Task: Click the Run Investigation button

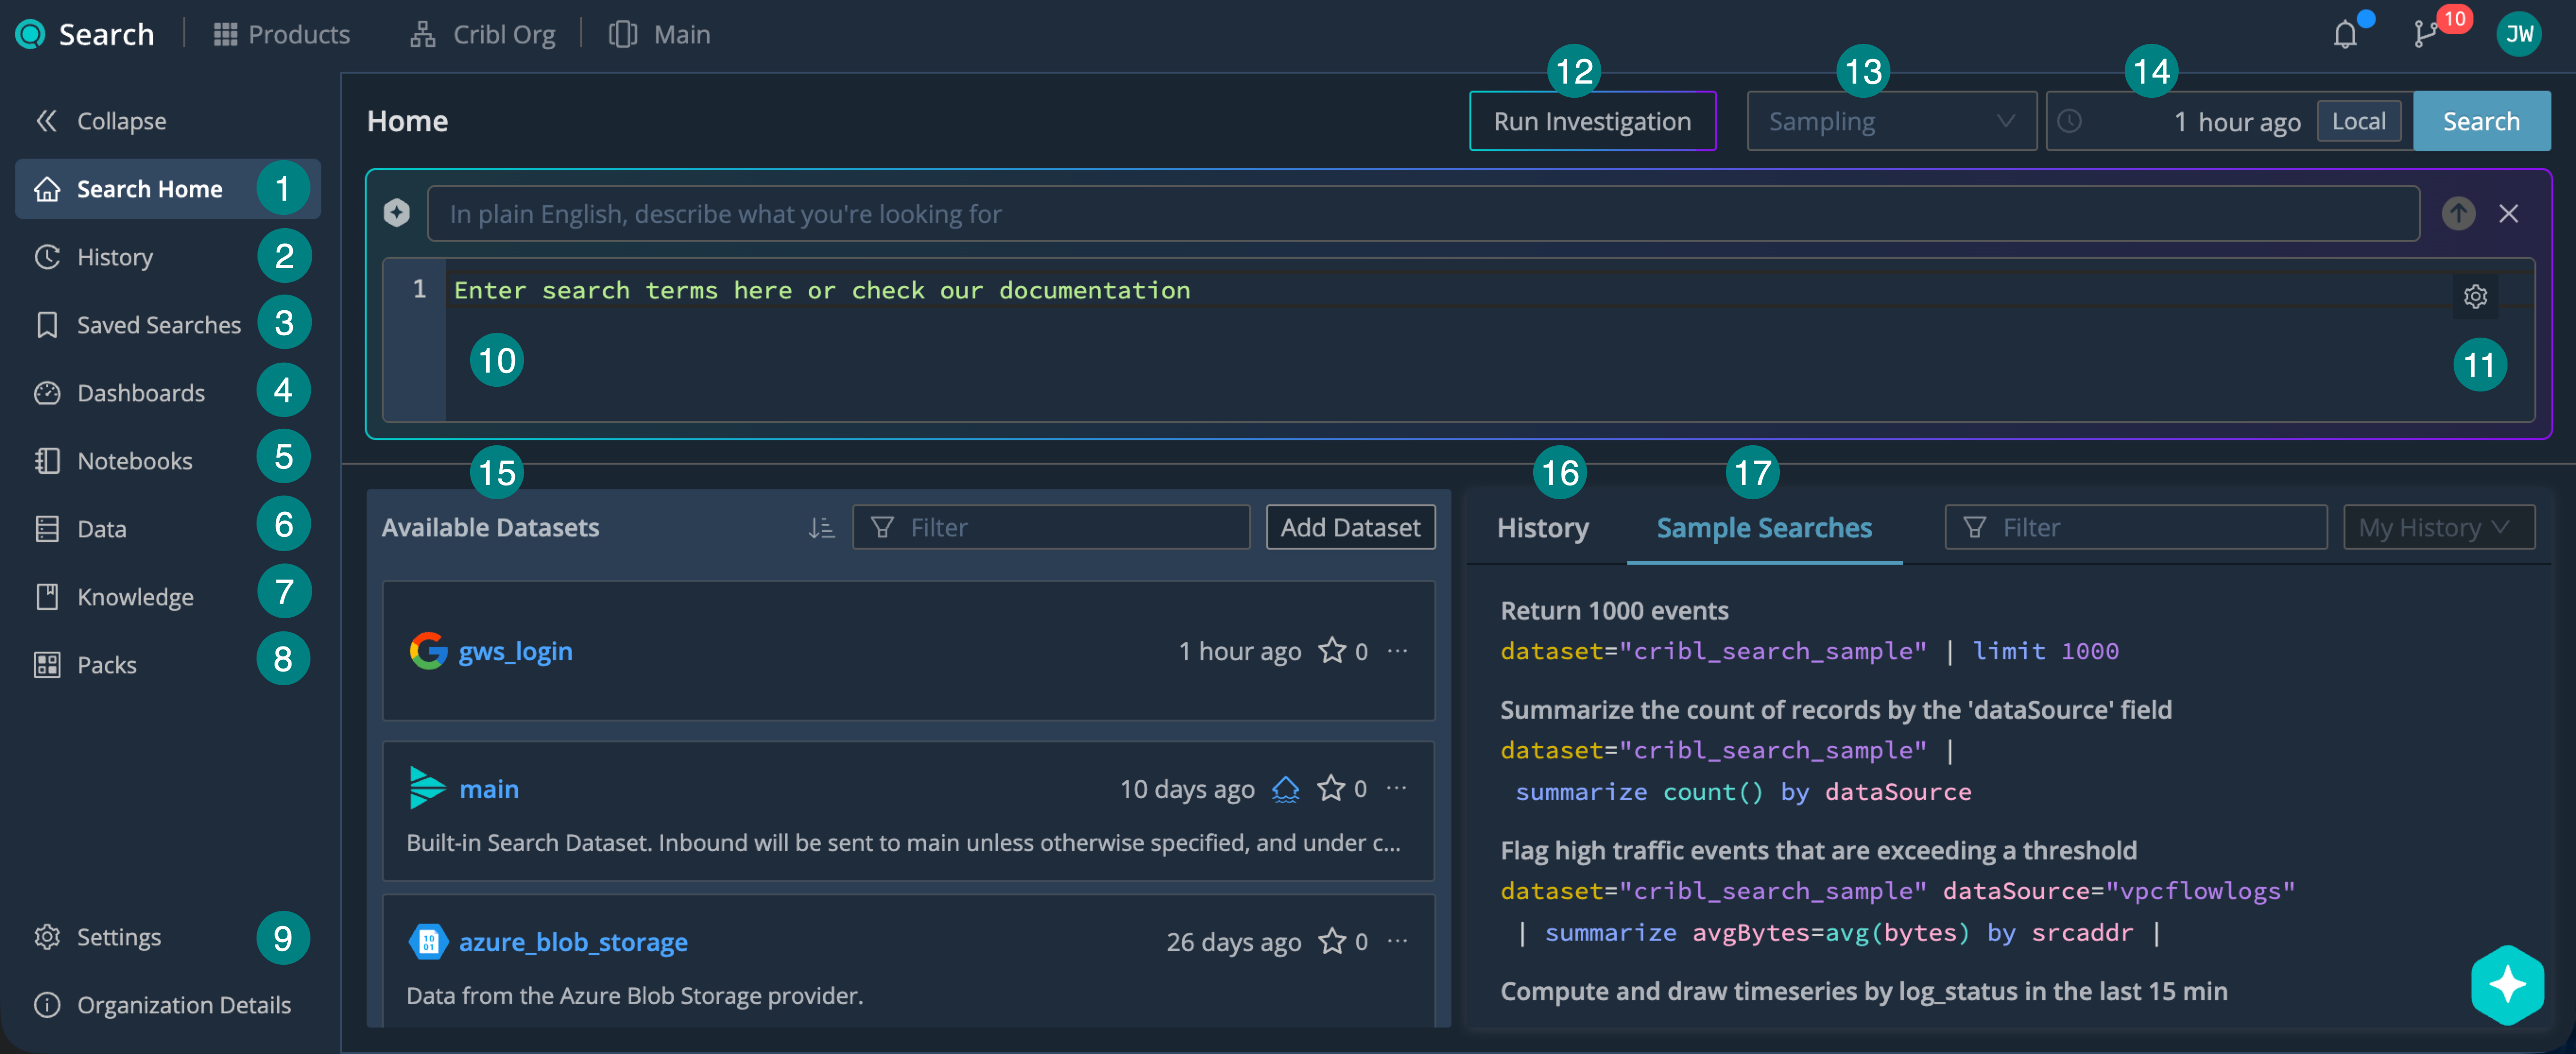Action: click(1592, 122)
